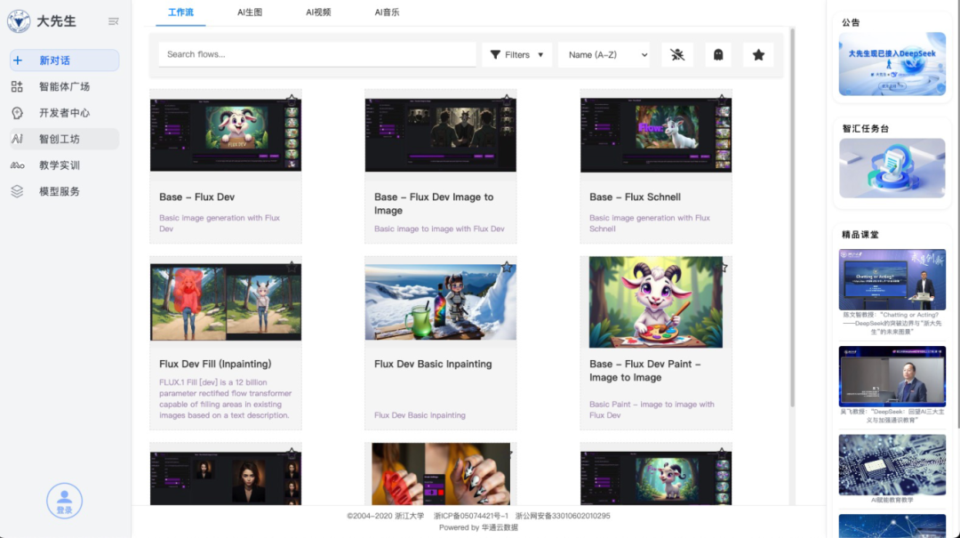Go to 模型服务 in the sidebar
The image size is (960, 538).
pyautogui.click(x=59, y=191)
